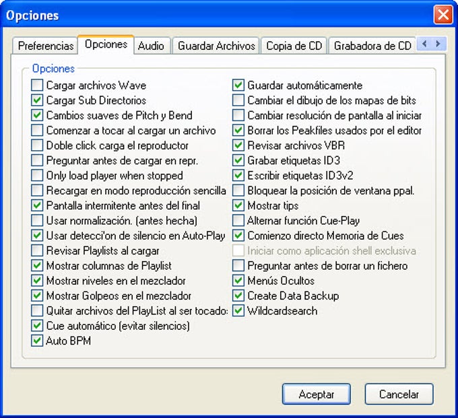Check Revisar Playlists al cargar
Viewport: 458px width, 418px height.
pos(37,250)
